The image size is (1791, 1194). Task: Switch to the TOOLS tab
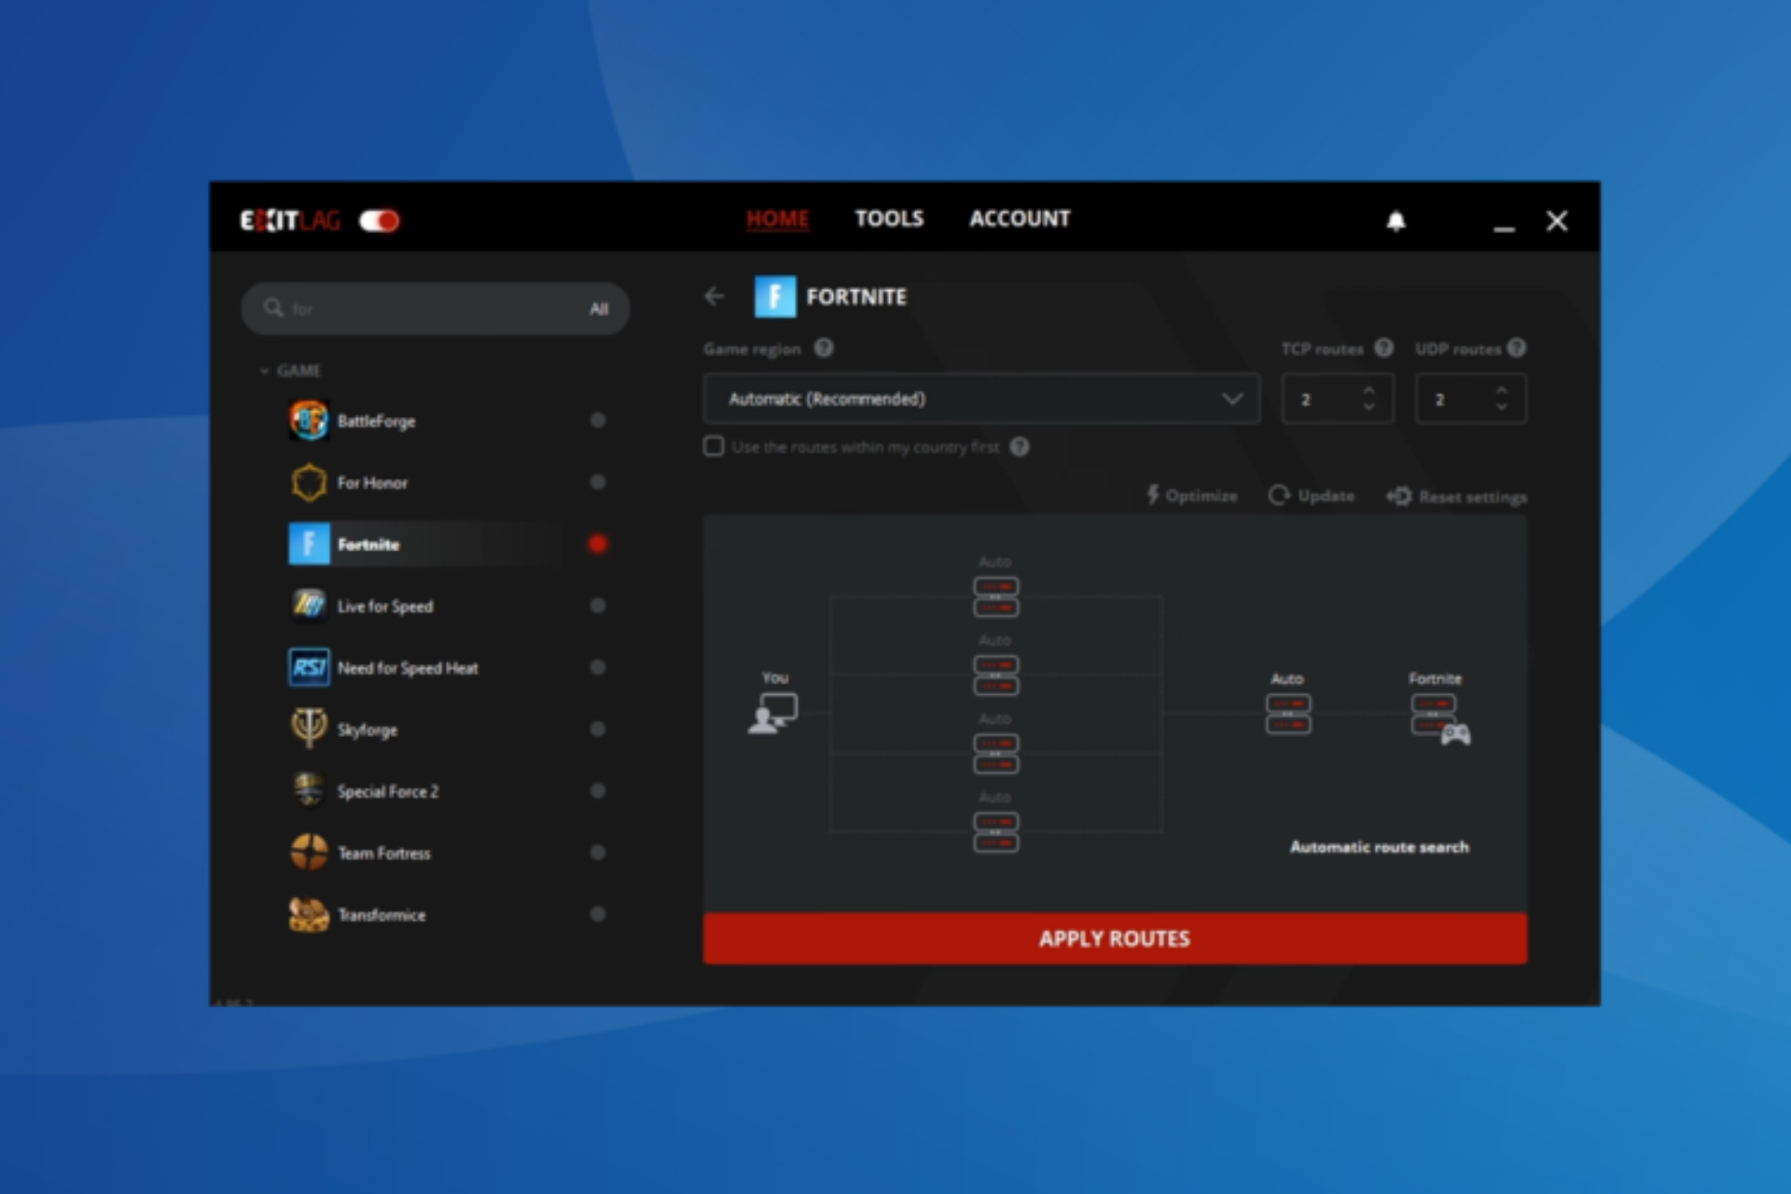tap(889, 219)
